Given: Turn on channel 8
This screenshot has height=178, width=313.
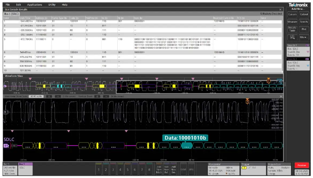Looking at the screenshot, I should pyautogui.click(x=149, y=169).
